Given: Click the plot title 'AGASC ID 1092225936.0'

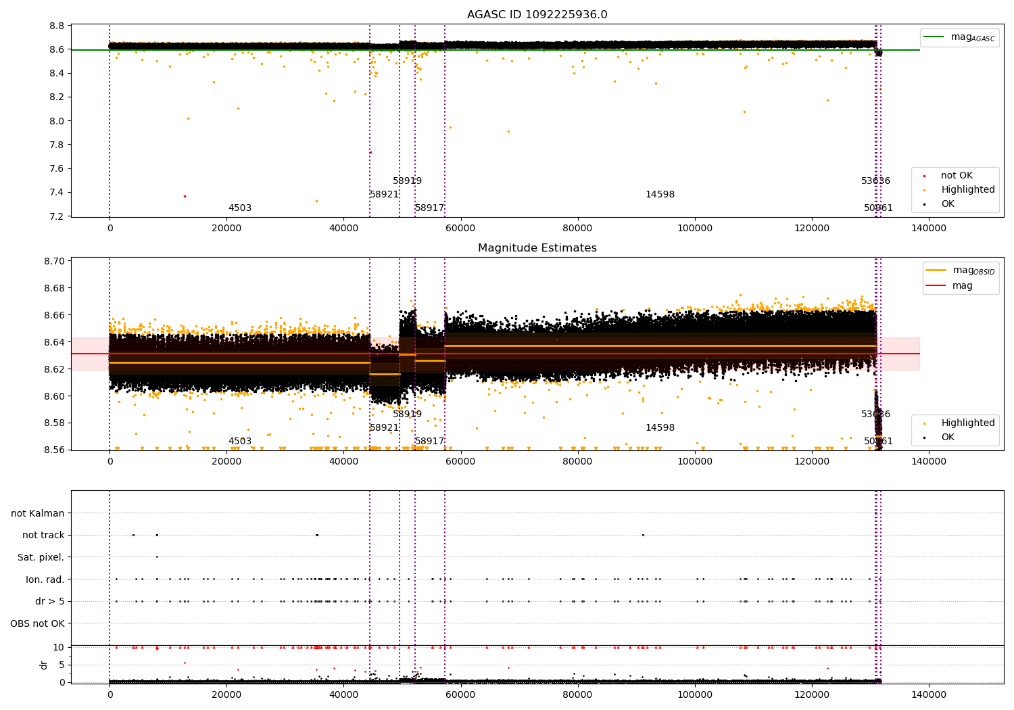Looking at the screenshot, I should (537, 15).
